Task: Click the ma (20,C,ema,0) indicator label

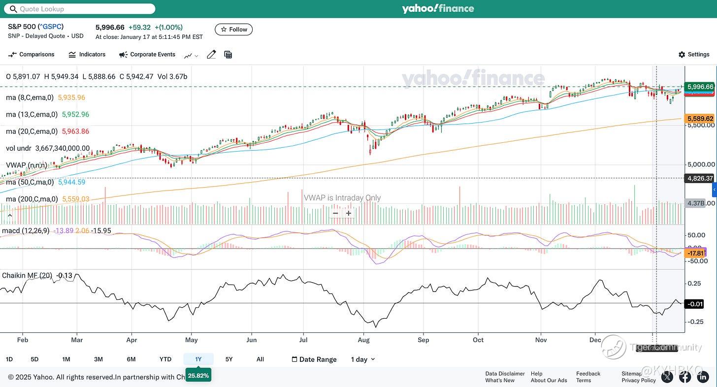Action: (x=32, y=131)
